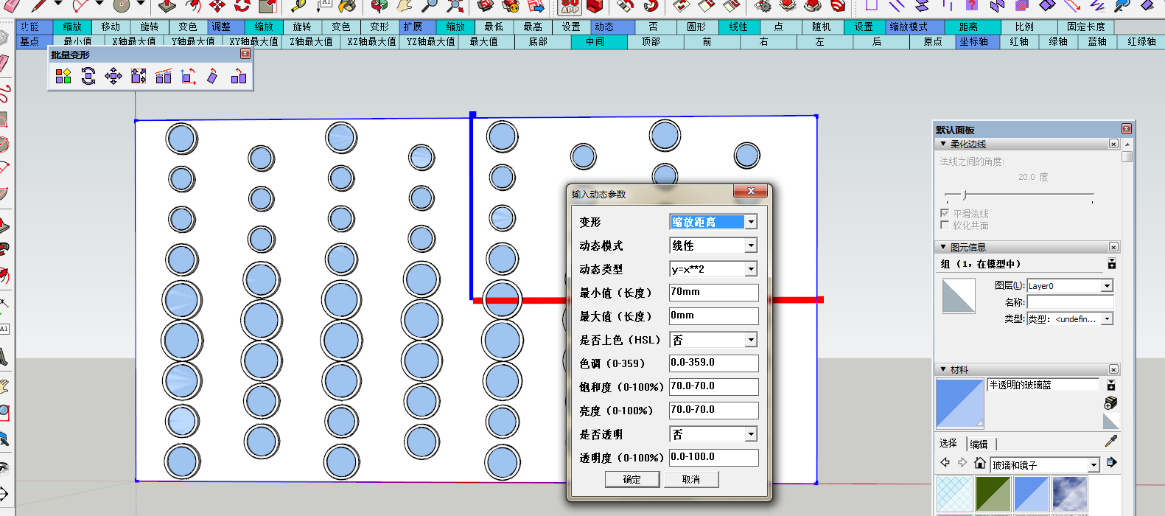Screen dimensions: 1165x516
Task: Click the create material icon with plus cube
Action: (1110, 402)
